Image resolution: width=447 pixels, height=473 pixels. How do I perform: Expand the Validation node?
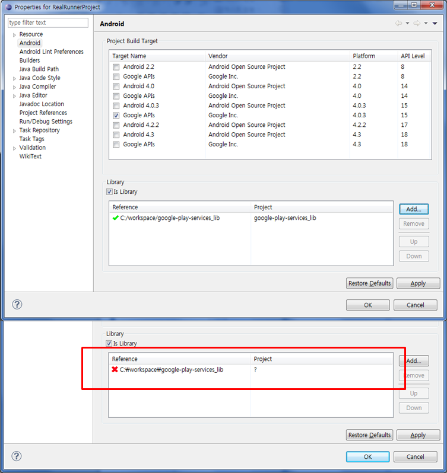point(14,148)
